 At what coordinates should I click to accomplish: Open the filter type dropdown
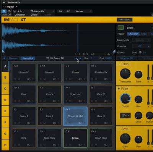pos(125,115)
